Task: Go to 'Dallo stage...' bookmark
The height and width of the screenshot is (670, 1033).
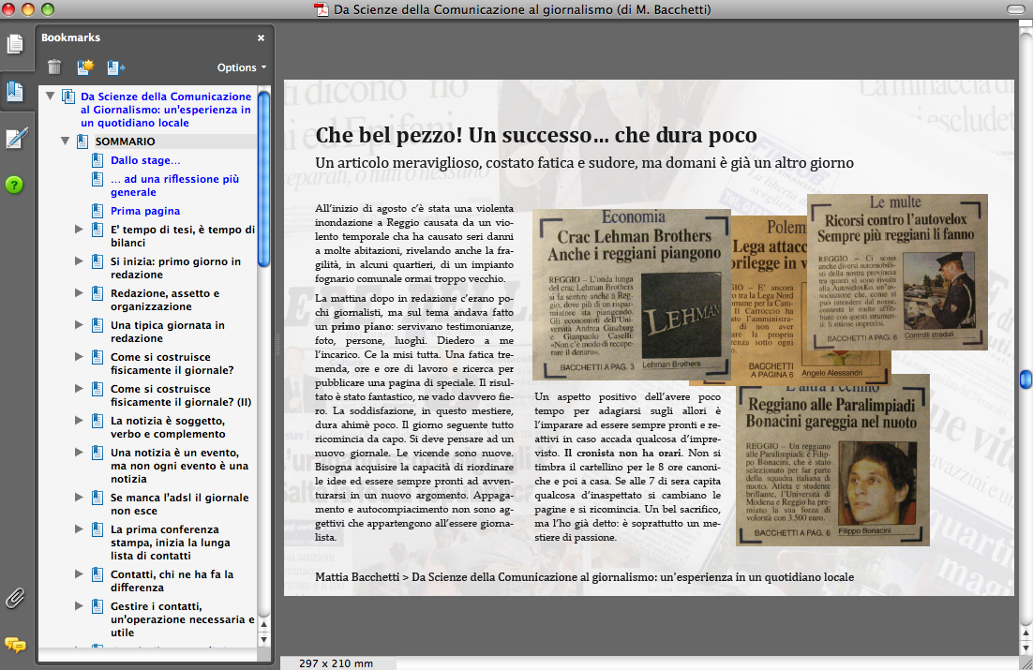Action: 144,160
